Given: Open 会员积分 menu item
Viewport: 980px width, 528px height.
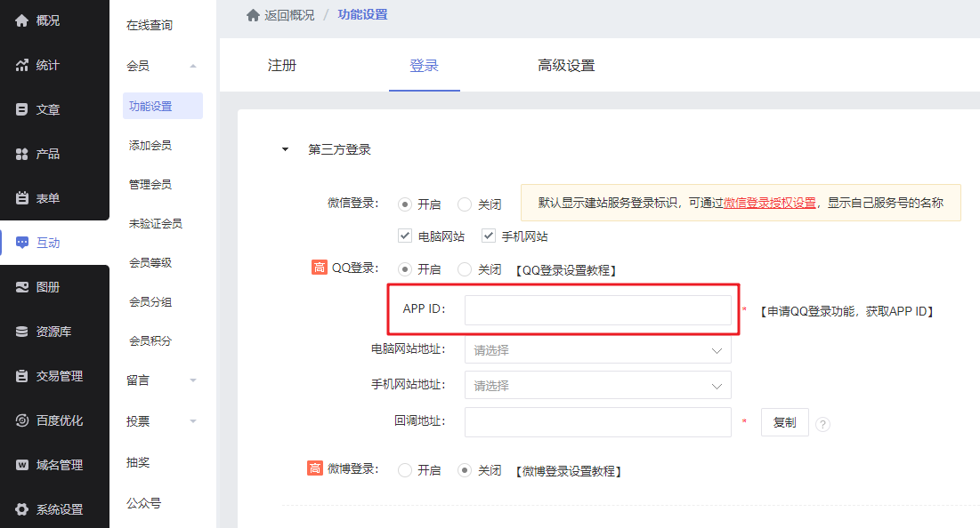Looking at the screenshot, I should [150, 340].
